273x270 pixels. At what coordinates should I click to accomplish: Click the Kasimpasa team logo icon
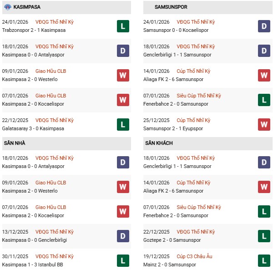6,7
